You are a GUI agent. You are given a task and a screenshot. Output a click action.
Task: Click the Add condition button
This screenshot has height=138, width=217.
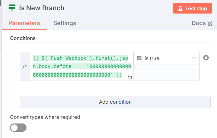pyautogui.click(x=115, y=102)
